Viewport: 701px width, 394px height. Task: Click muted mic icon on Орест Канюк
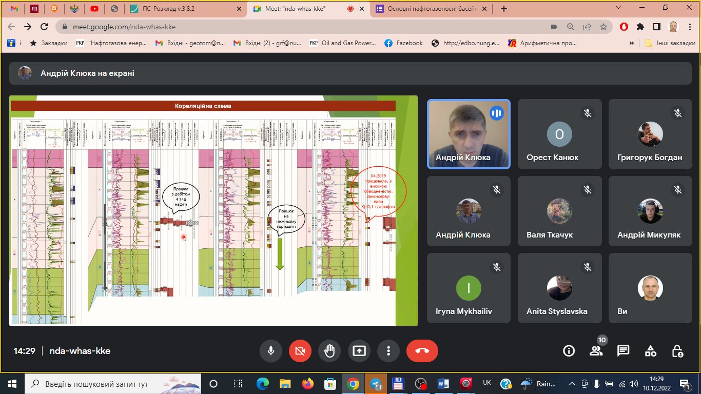pos(587,113)
